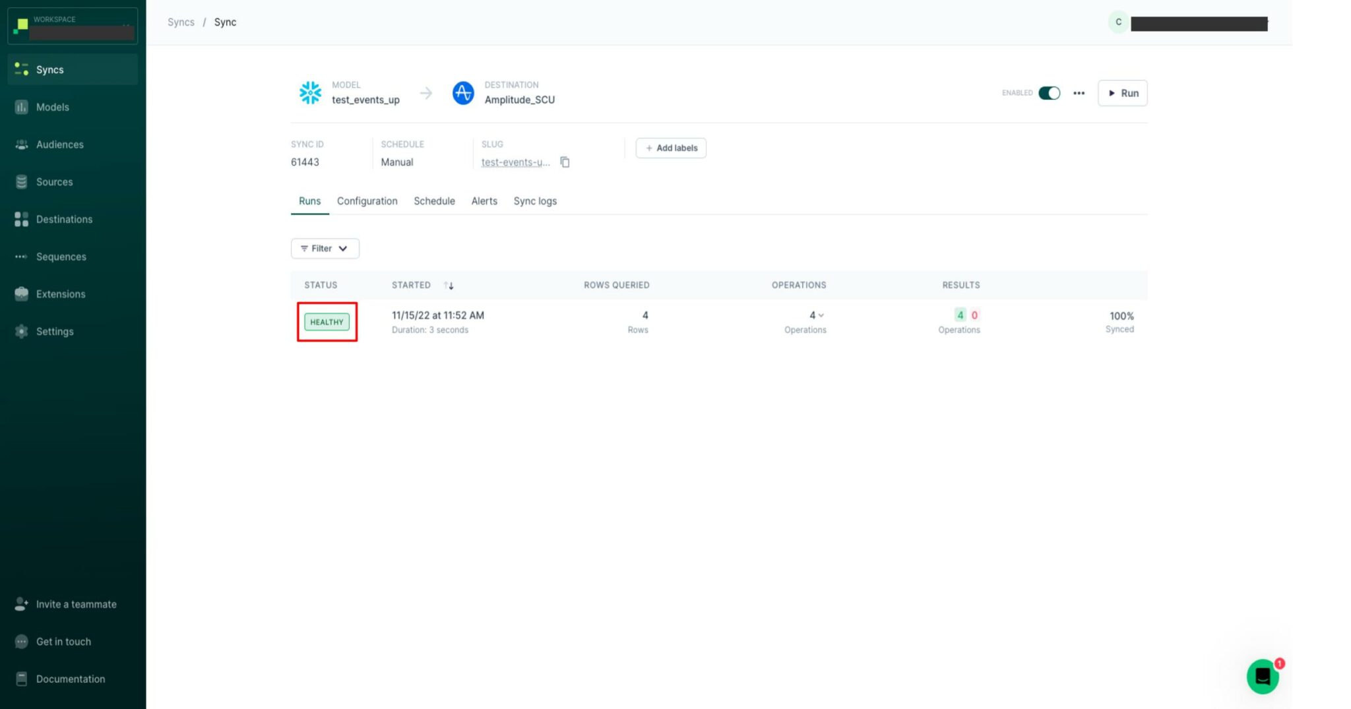This screenshot has width=1351, height=709.
Task: Switch to the Configuration tab
Action: (x=367, y=201)
